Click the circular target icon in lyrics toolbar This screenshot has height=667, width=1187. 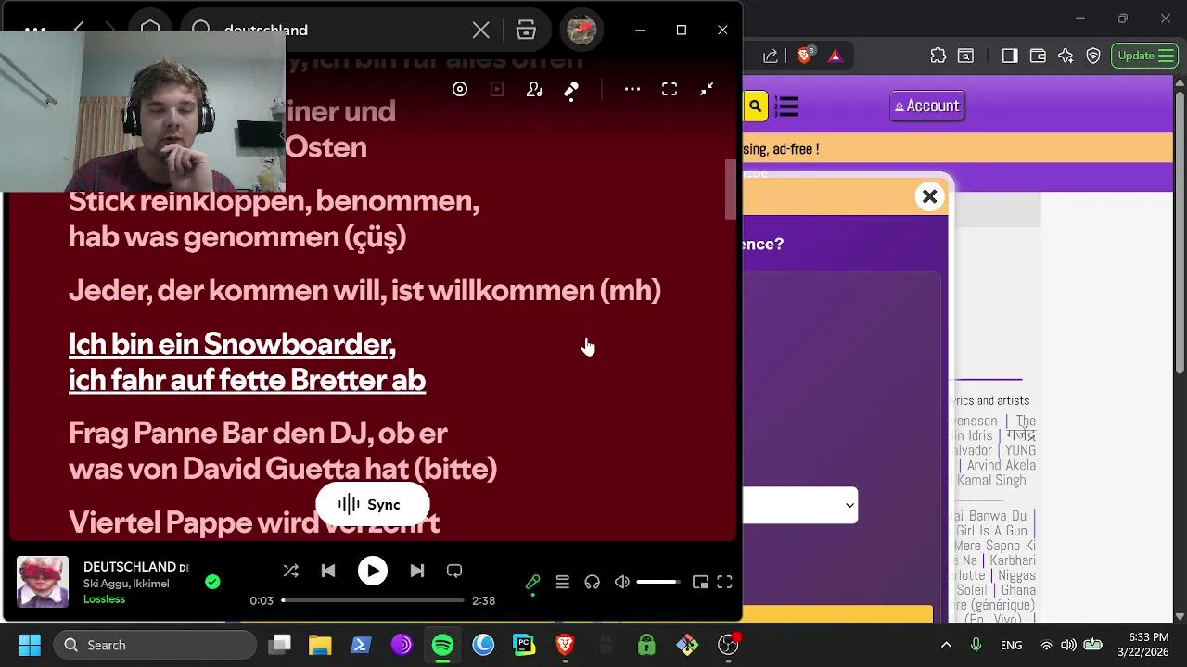(x=460, y=89)
